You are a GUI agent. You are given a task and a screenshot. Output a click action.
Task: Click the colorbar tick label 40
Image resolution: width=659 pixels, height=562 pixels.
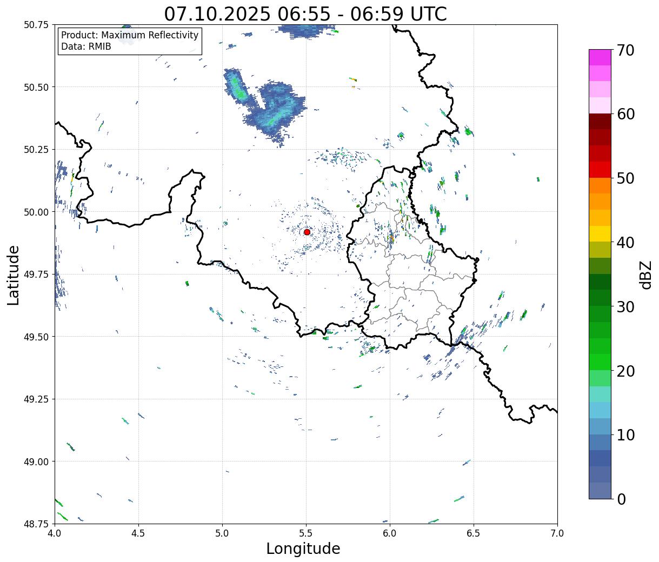point(625,242)
